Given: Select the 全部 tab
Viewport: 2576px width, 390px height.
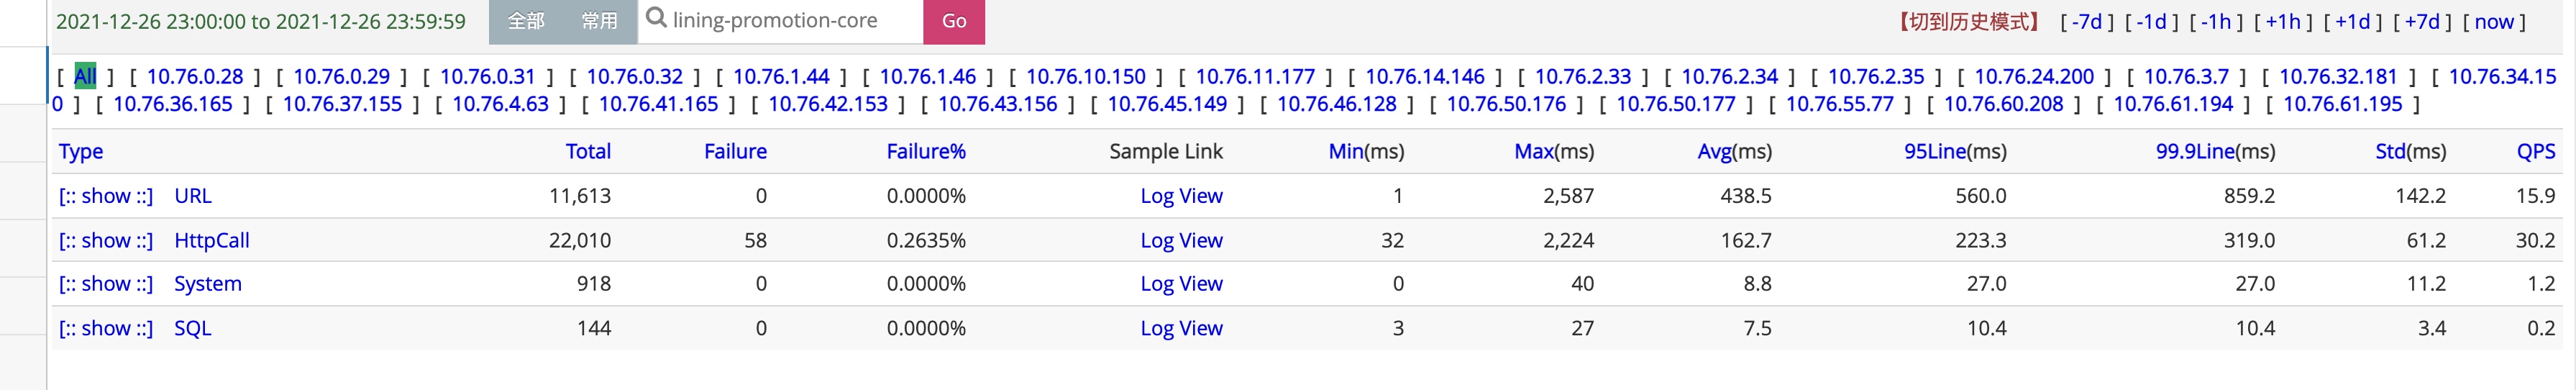Looking at the screenshot, I should [x=526, y=21].
